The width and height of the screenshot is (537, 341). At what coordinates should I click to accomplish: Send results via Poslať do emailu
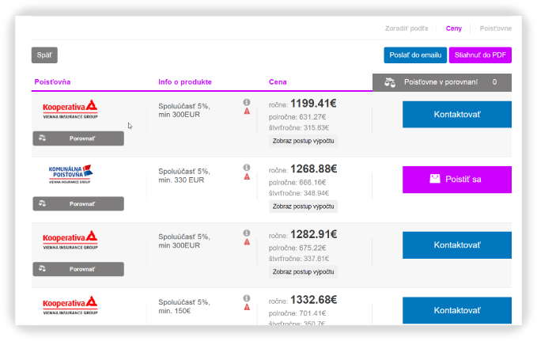pos(415,55)
